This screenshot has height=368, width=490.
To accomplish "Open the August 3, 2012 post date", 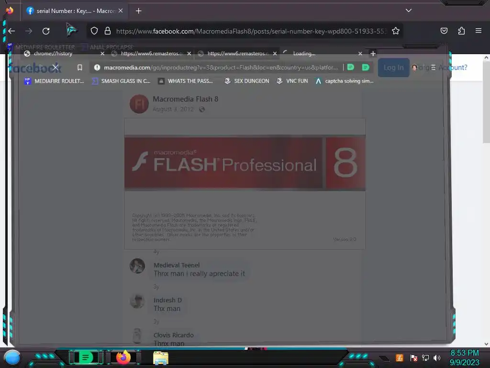I will (x=173, y=109).
